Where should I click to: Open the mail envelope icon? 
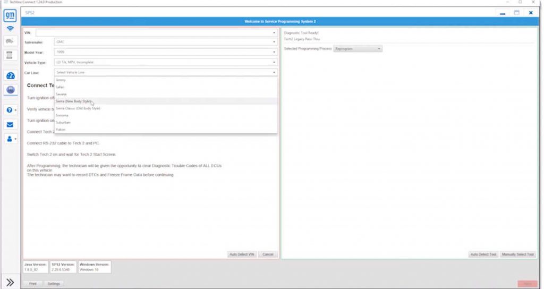click(10, 125)
